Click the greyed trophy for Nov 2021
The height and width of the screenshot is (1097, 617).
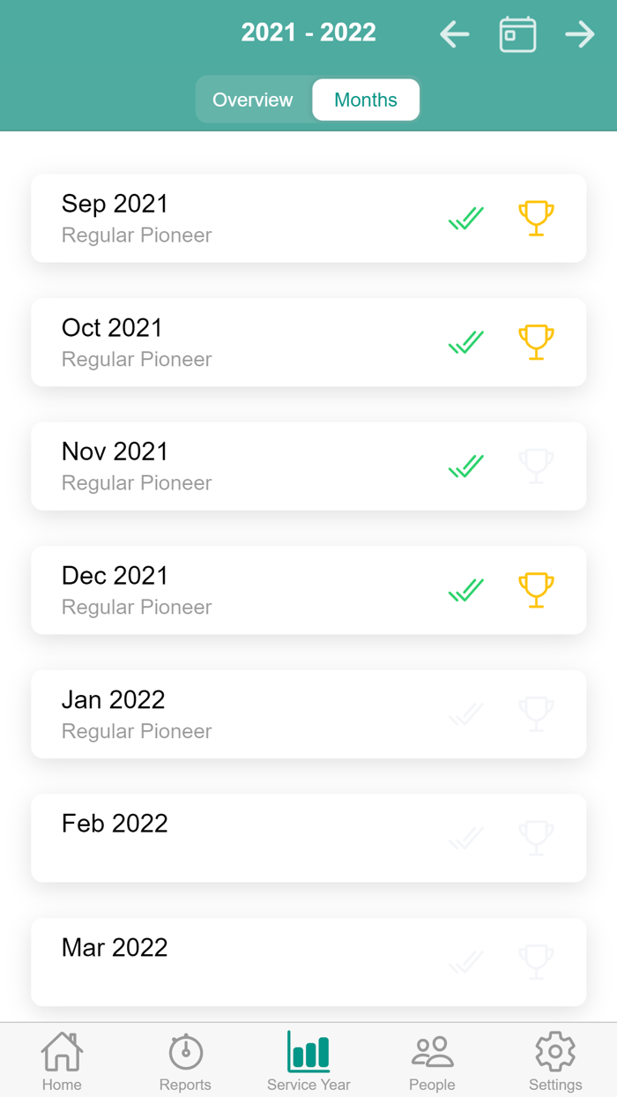click(536, 466)
